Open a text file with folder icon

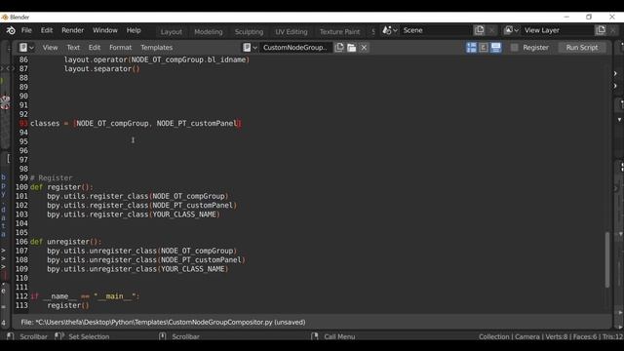[351, 48]
